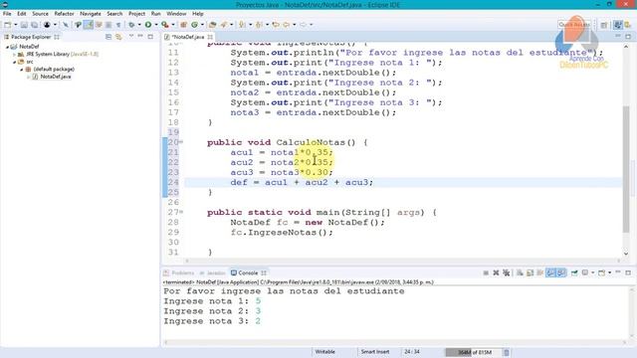
Task: Switch to the Javadoc tab
Action: [x=212, y=272]
